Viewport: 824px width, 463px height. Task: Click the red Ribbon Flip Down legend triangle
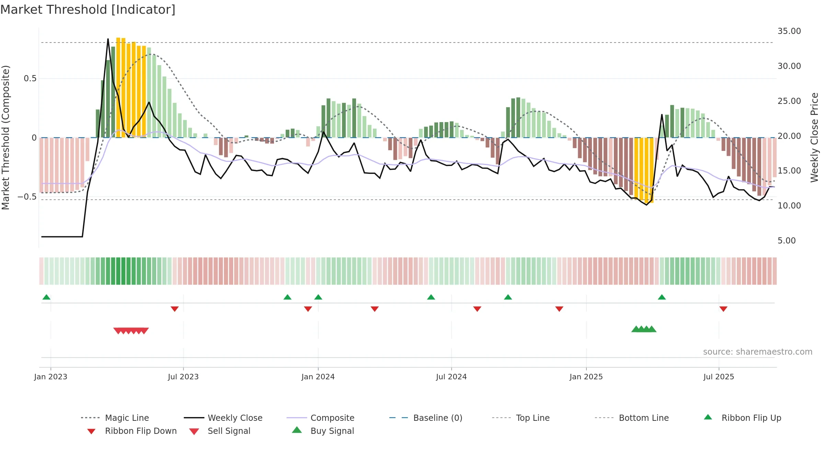pos(91,431)
